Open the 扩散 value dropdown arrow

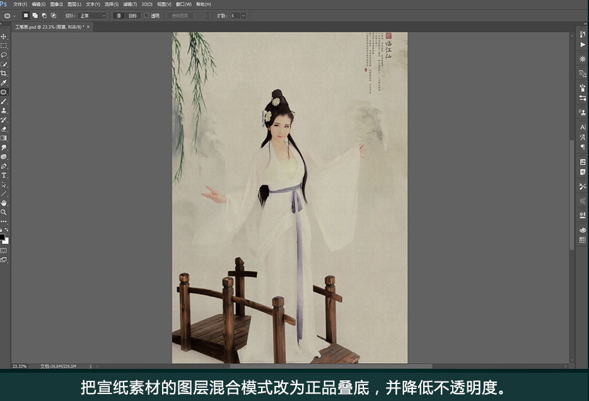pyautogui.click(x=243, y=16)
